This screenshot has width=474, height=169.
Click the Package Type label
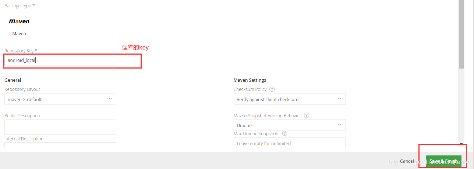pyautogui.click(x=20, y=6)
